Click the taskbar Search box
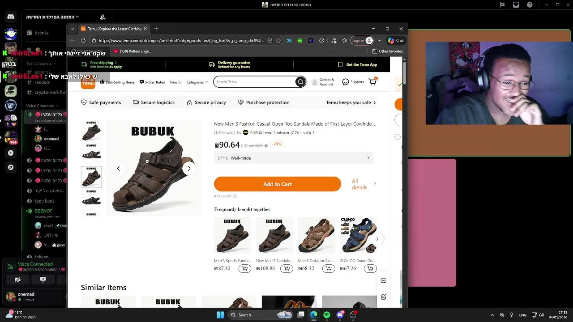 [x=261, y=315]
